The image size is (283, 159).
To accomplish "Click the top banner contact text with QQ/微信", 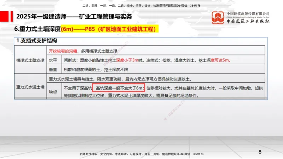I will click(141, 6).
